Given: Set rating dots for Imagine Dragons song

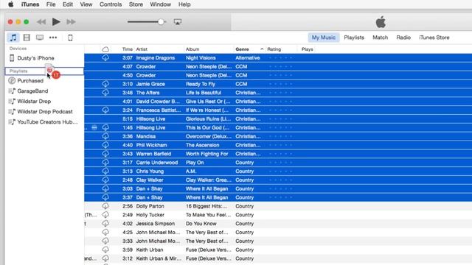Looking at the screenshot, I should [x=280, y=57].
